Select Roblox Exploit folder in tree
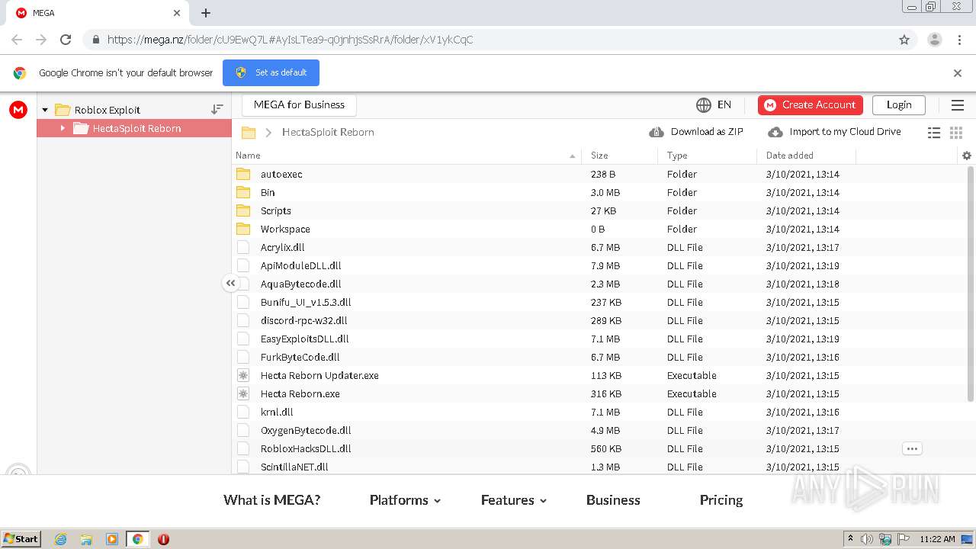The image size is (976, 549). 108,110
